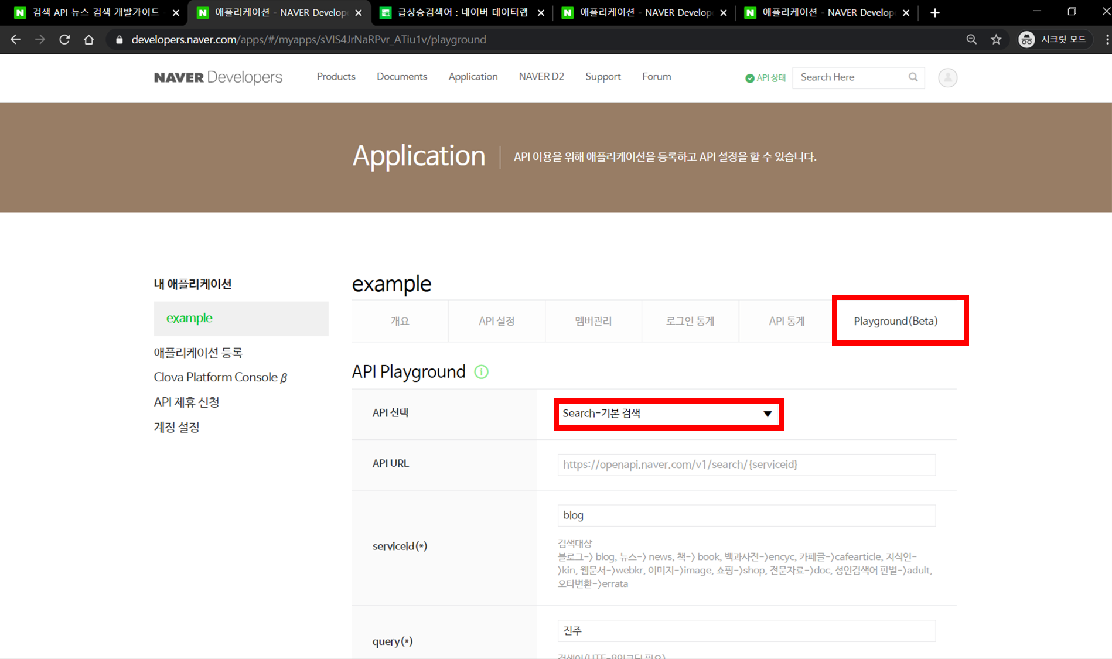
Task: Switch to the Playground(Beta) tab
Action: point(895,321)
